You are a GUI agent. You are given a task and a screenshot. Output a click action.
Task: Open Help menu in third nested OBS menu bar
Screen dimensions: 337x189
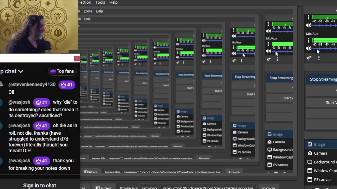(87, 19)
